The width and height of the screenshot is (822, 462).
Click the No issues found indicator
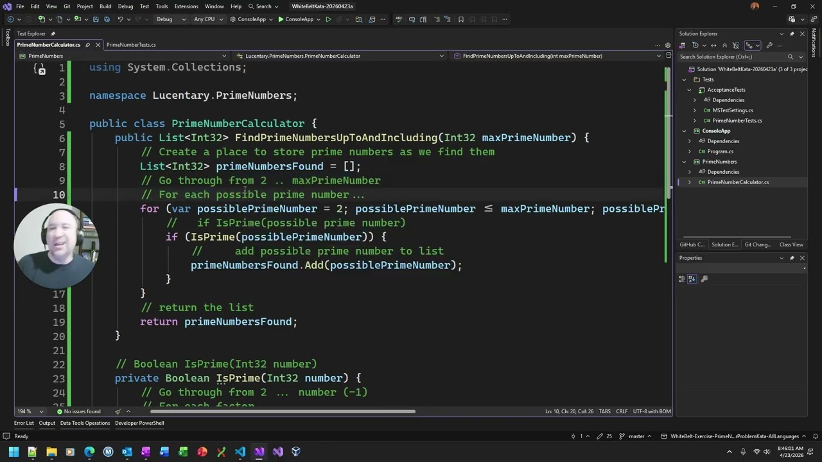pyautogui.click(x=79, y=411)
